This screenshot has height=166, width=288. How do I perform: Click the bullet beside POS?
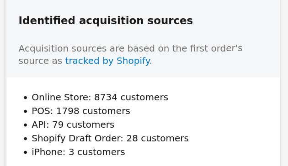[x=26, y=111]
